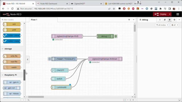Switch to the Lidl HG06106B control browser tab
The height and width of the screenshot is (102, 182).
(120, 4)
